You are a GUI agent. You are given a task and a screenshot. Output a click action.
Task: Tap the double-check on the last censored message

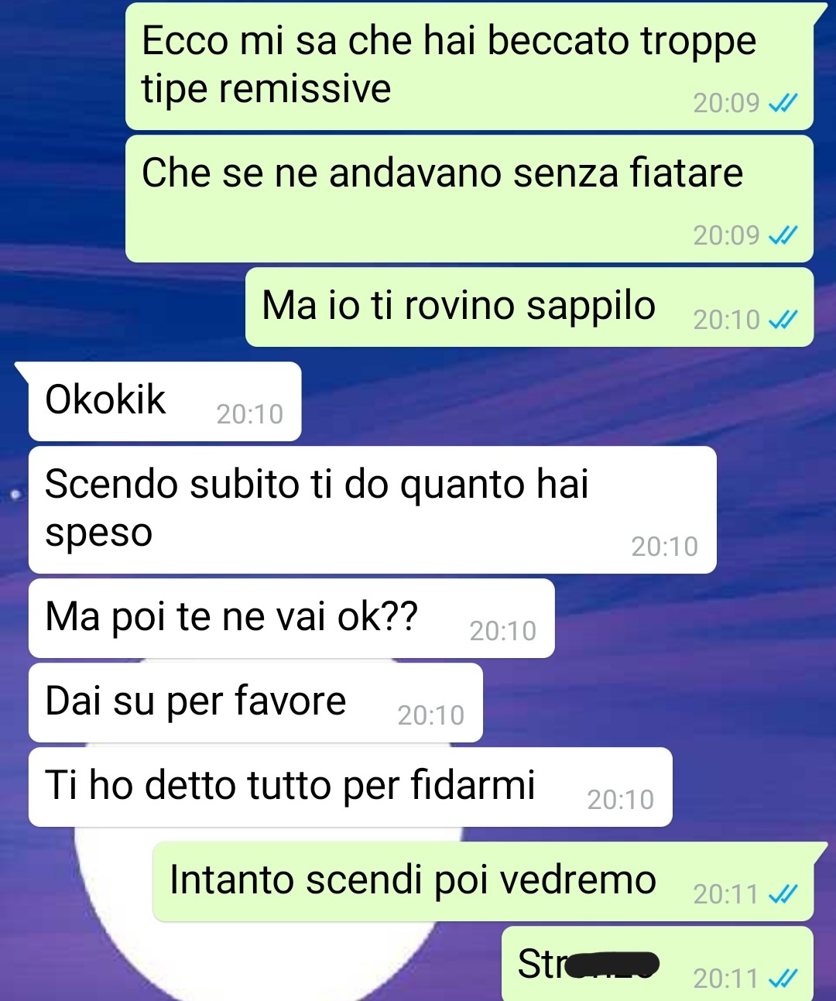(x=783, y=979)
